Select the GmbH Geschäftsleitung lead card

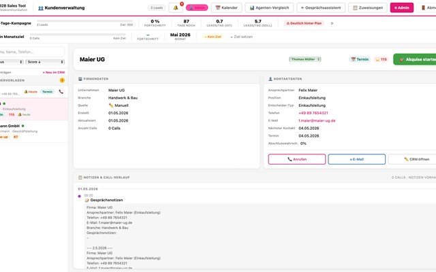pyautogui.click(x=34, y=131)
